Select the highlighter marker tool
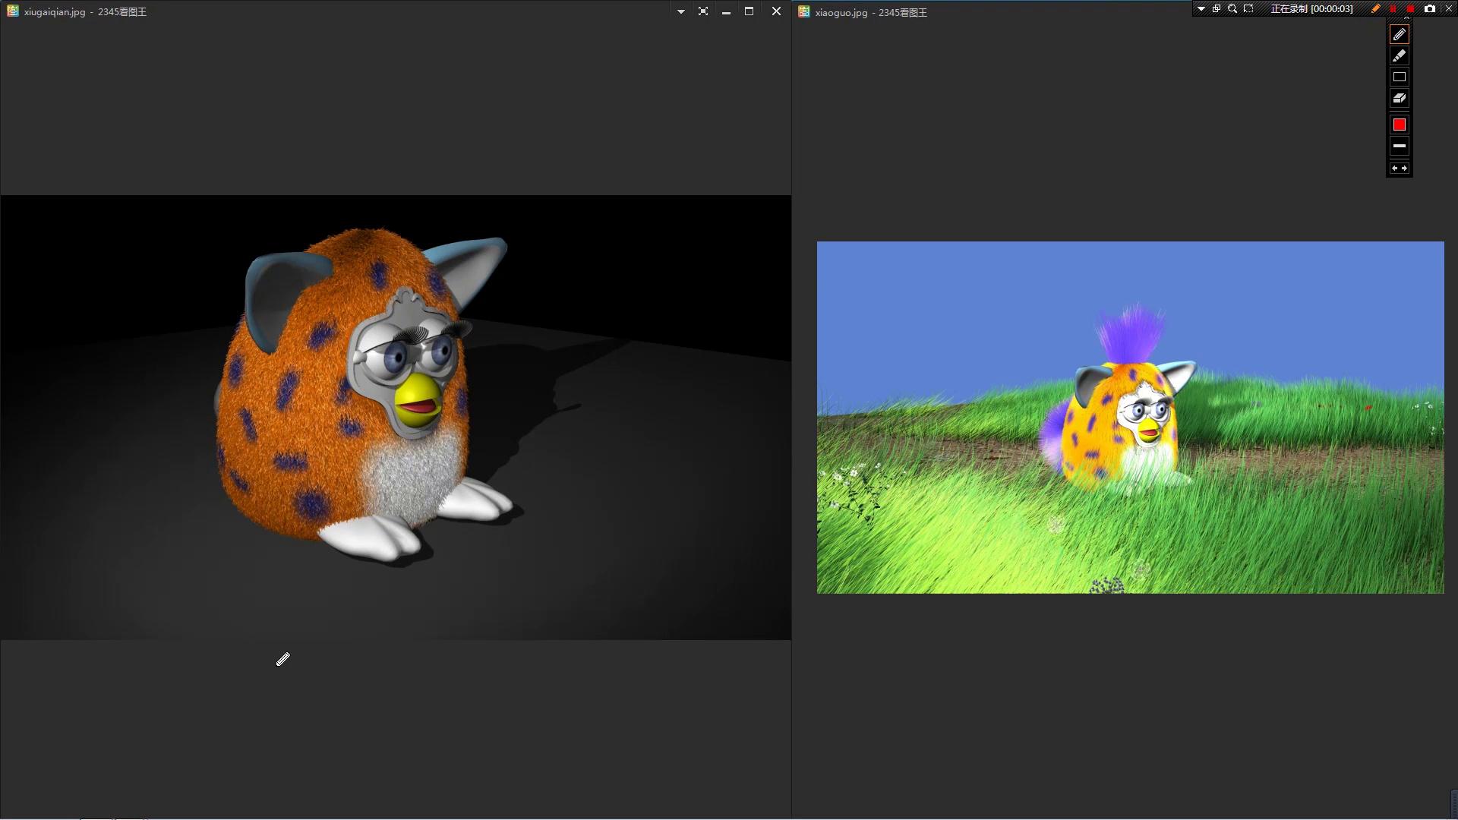 click(1400, 55)
